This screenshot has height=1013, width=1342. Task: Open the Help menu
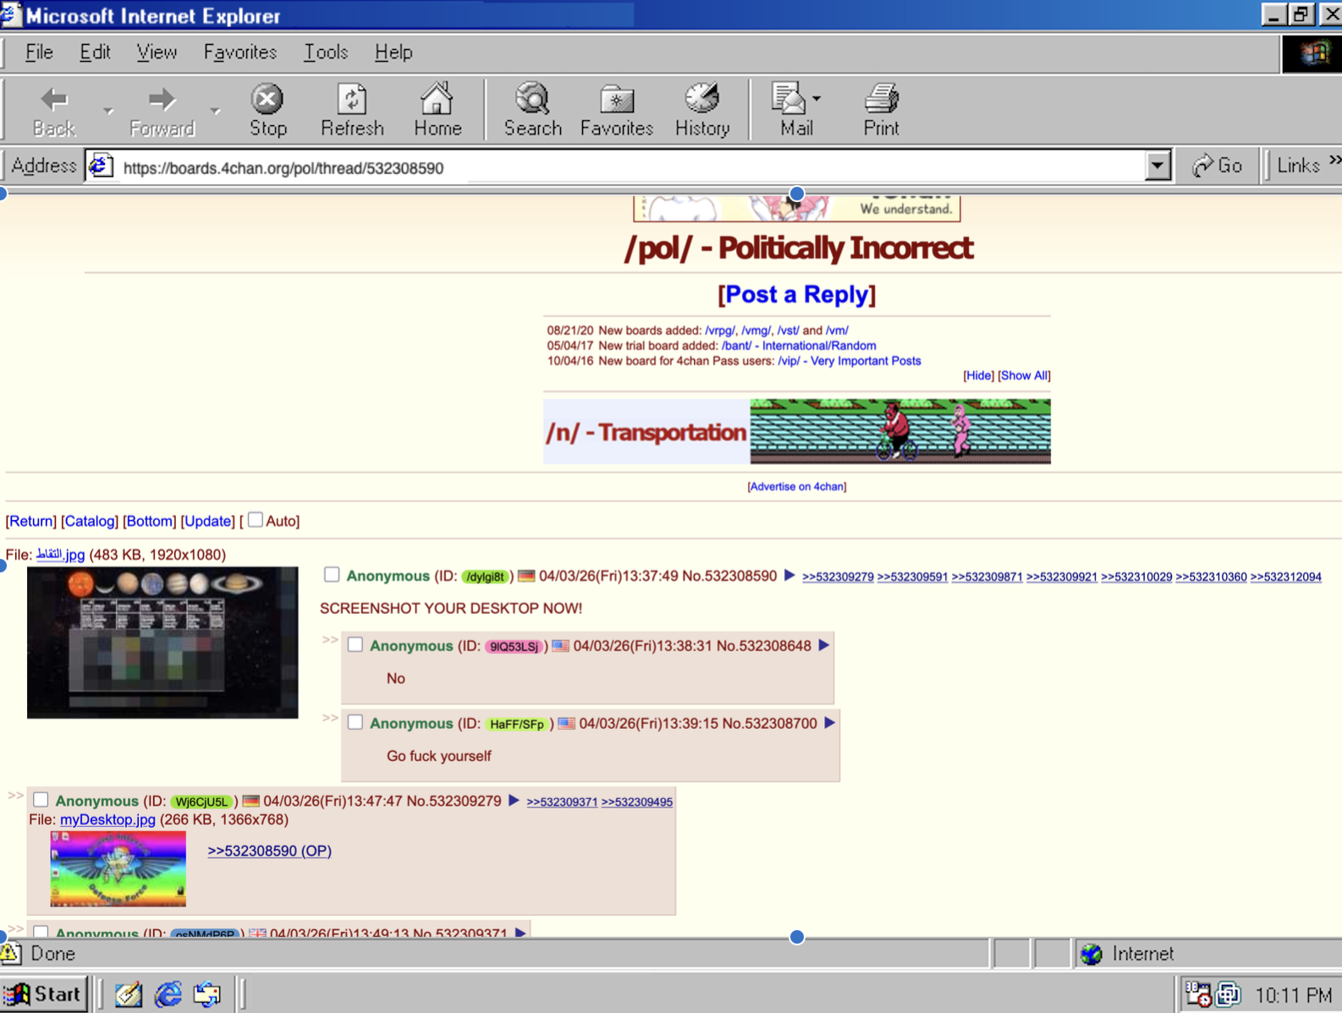393,52
